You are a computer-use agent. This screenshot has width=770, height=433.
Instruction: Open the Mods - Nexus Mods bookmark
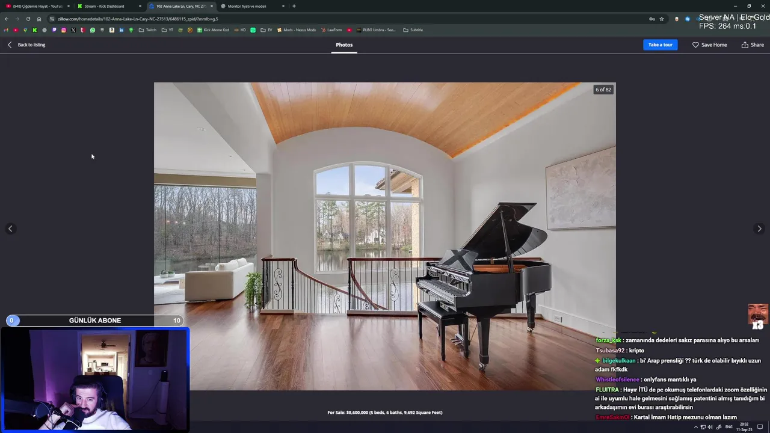pyautogui.click(x=297, y=30)
